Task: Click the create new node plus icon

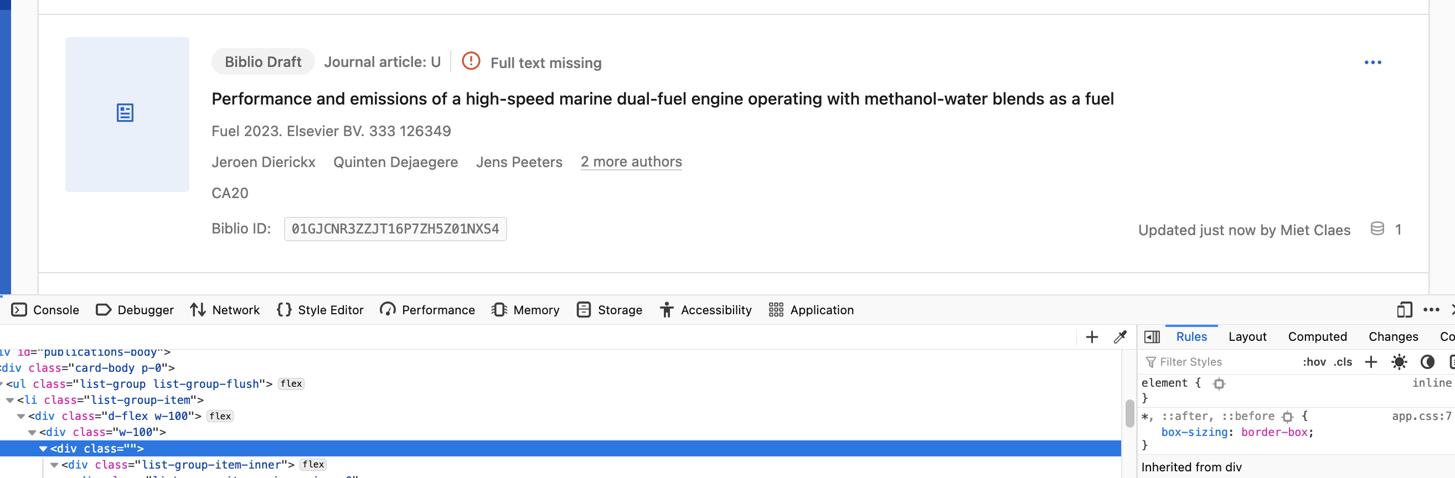Action: [x=1091, y=337]
